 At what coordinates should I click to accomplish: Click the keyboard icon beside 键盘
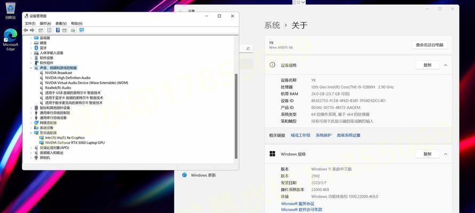(36, 43)
